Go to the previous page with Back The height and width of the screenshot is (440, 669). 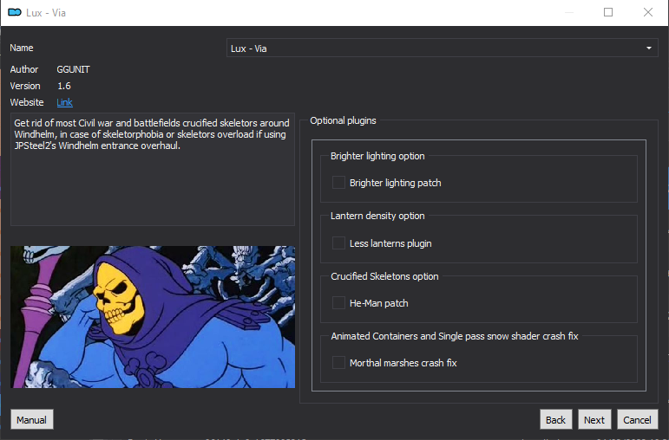[x=555, y=420]
